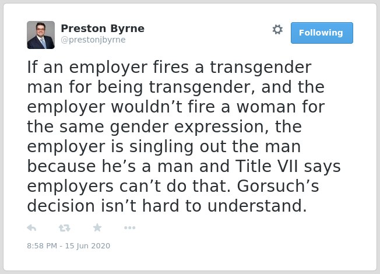Click the phrase "singling out the man"
This screenshot has height=274, width=380.
(x=215, y=147)
